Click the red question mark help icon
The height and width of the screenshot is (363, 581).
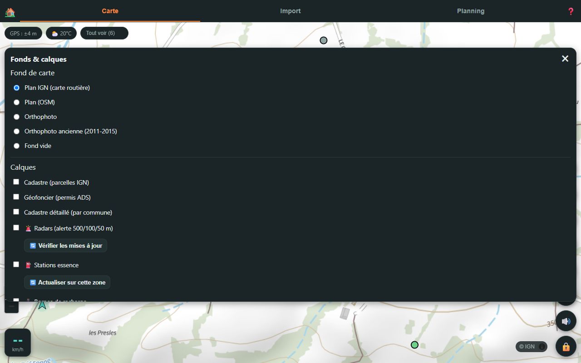[x=571, y=11]
